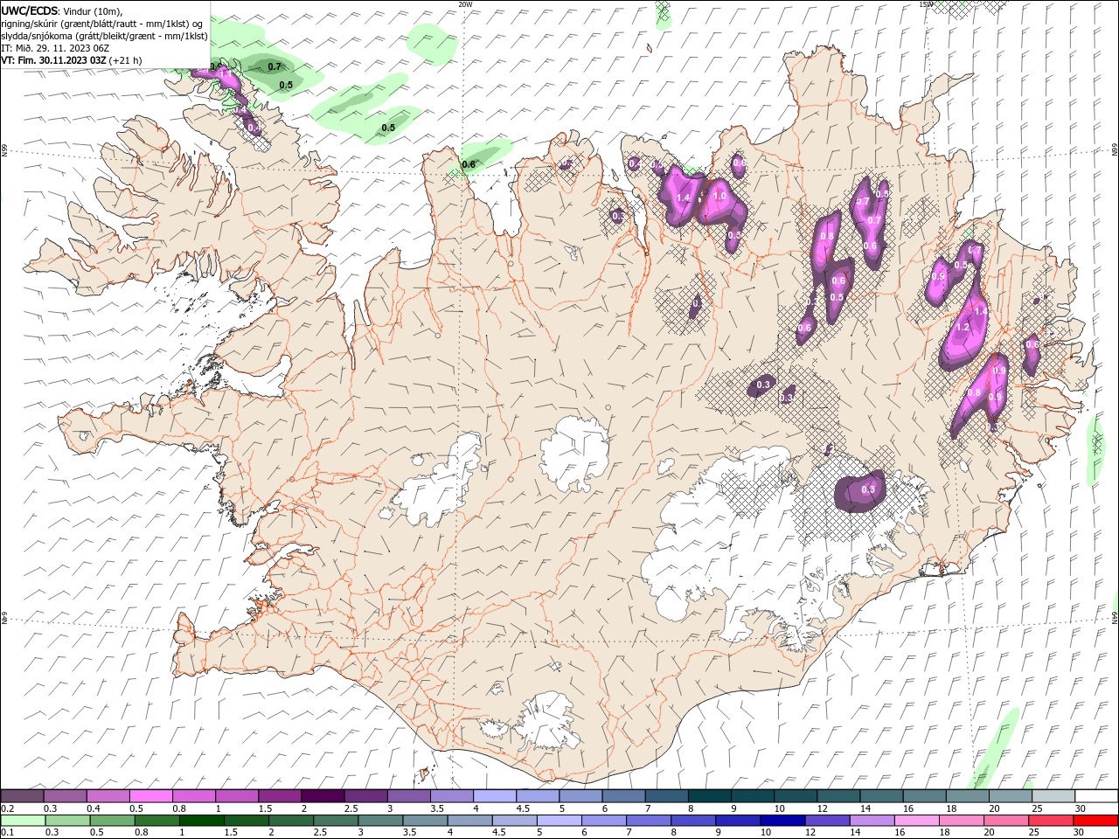Click the 'IT: Mið. 29. 11. 2023 06Z' line

(55, 48)
